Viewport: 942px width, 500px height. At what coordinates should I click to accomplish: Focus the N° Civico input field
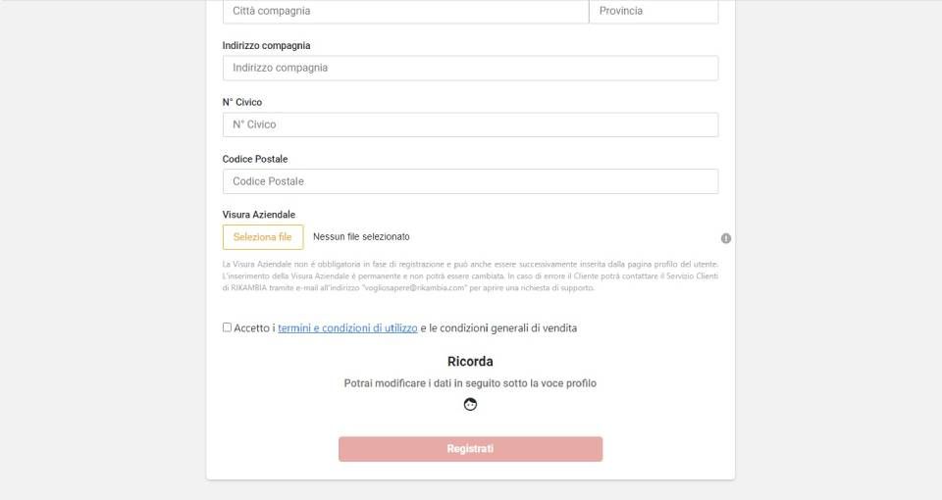point(470,125)
